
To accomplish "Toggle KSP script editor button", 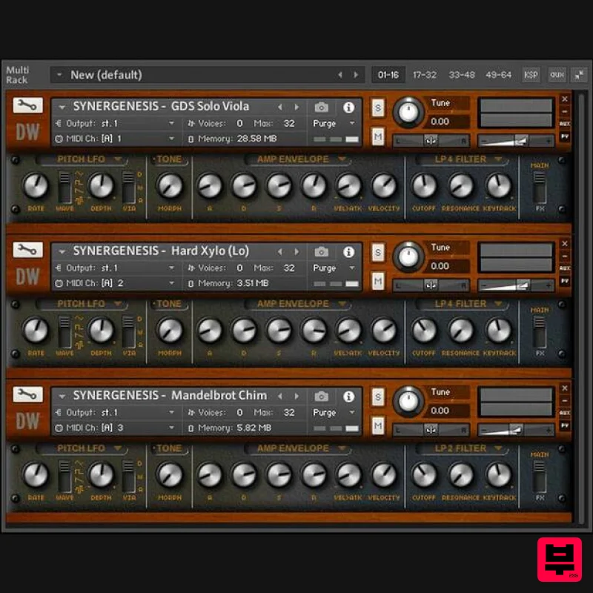I will pyautogui.click(x=531, y=75).
